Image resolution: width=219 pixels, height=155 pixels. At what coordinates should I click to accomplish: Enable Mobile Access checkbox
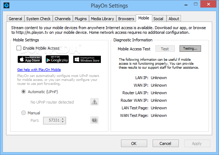19,48
